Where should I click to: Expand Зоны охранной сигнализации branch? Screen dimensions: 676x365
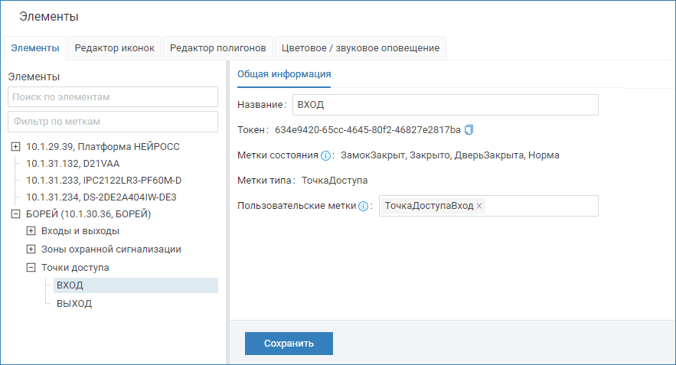[x=31, y=249]
